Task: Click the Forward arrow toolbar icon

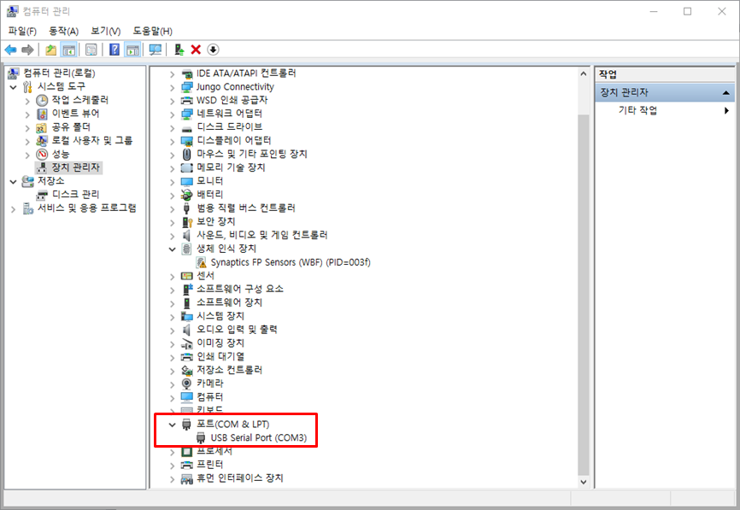Action: click(x=27, y=50)
